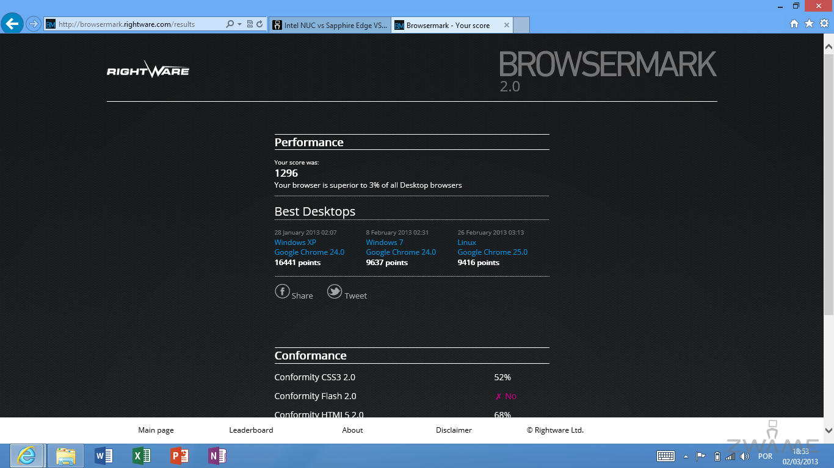Open the Linux best desktop link

(467, 243)
